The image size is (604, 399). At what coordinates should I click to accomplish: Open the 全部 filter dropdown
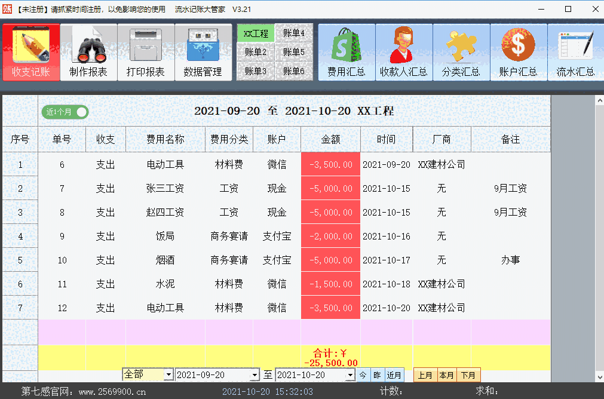[x=147, y=375]
